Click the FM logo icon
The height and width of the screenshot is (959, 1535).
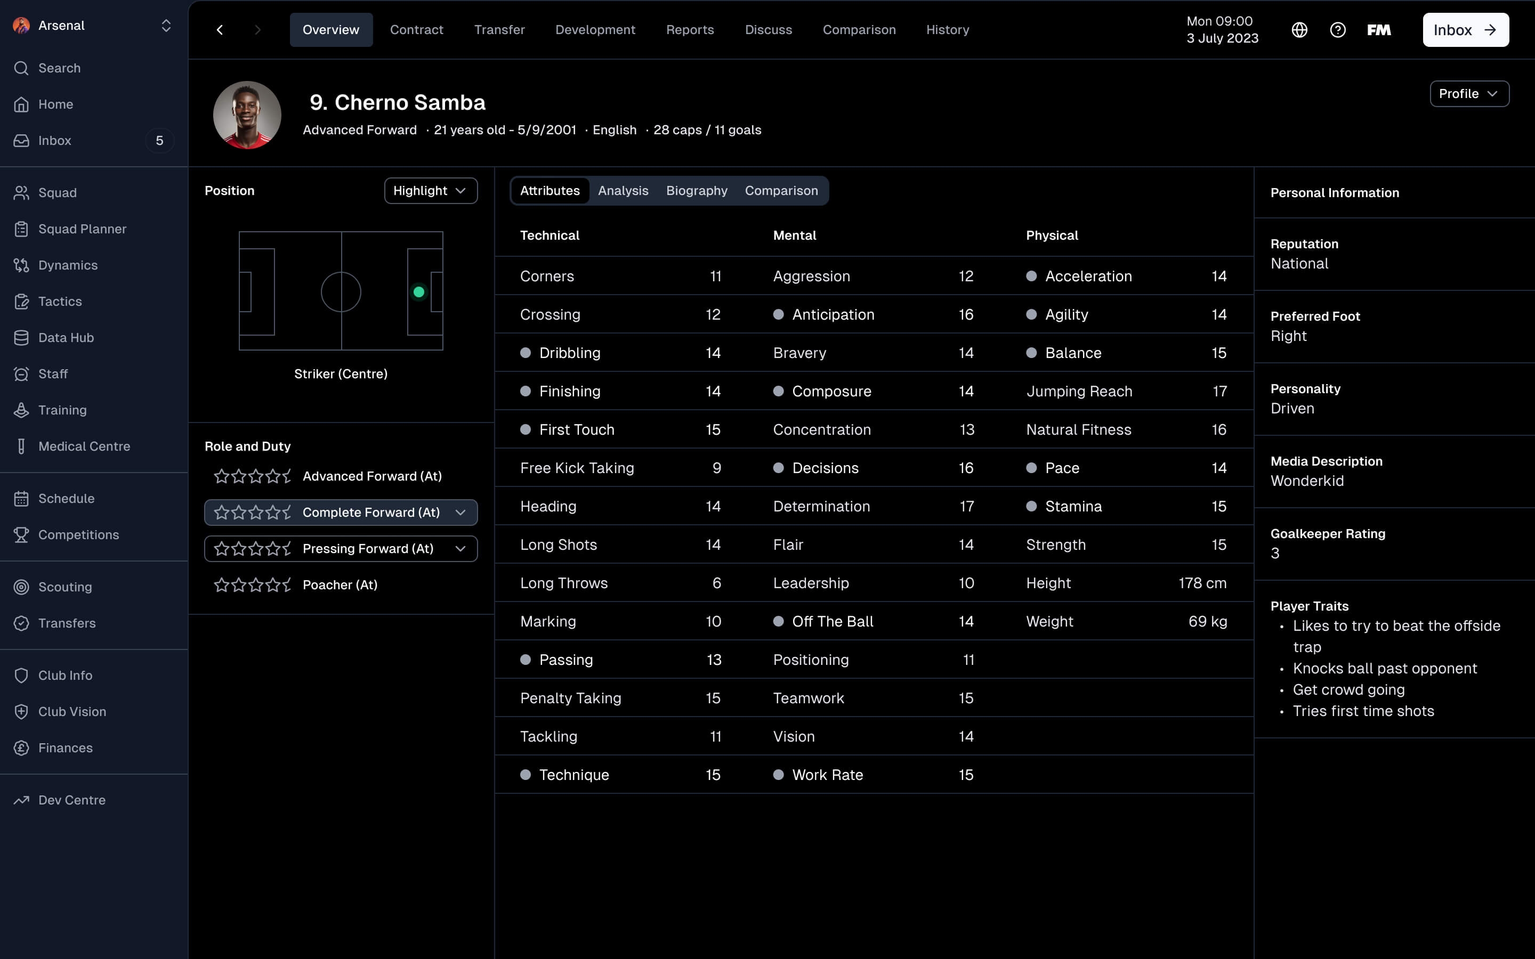[x=1379, y=29]
